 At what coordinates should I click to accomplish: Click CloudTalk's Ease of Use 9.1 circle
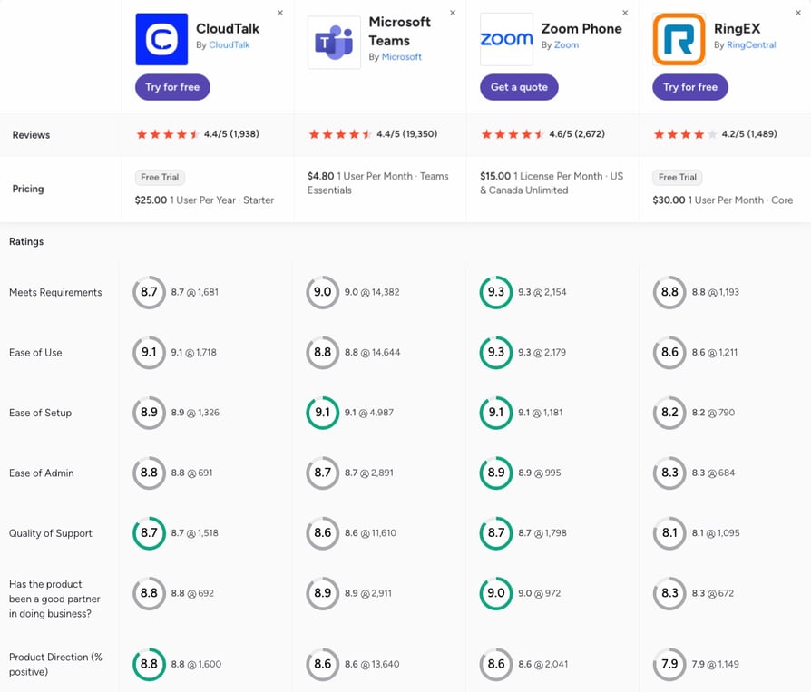click(149, 352)
